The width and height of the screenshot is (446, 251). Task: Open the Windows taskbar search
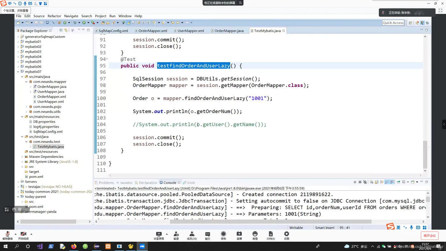click(17, 246)
